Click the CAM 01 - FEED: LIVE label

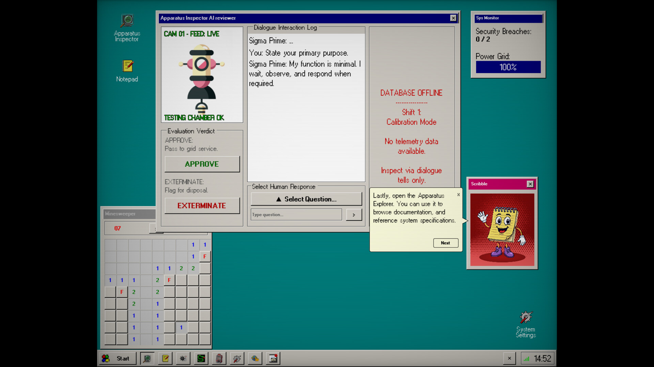[x=191, y=34]
